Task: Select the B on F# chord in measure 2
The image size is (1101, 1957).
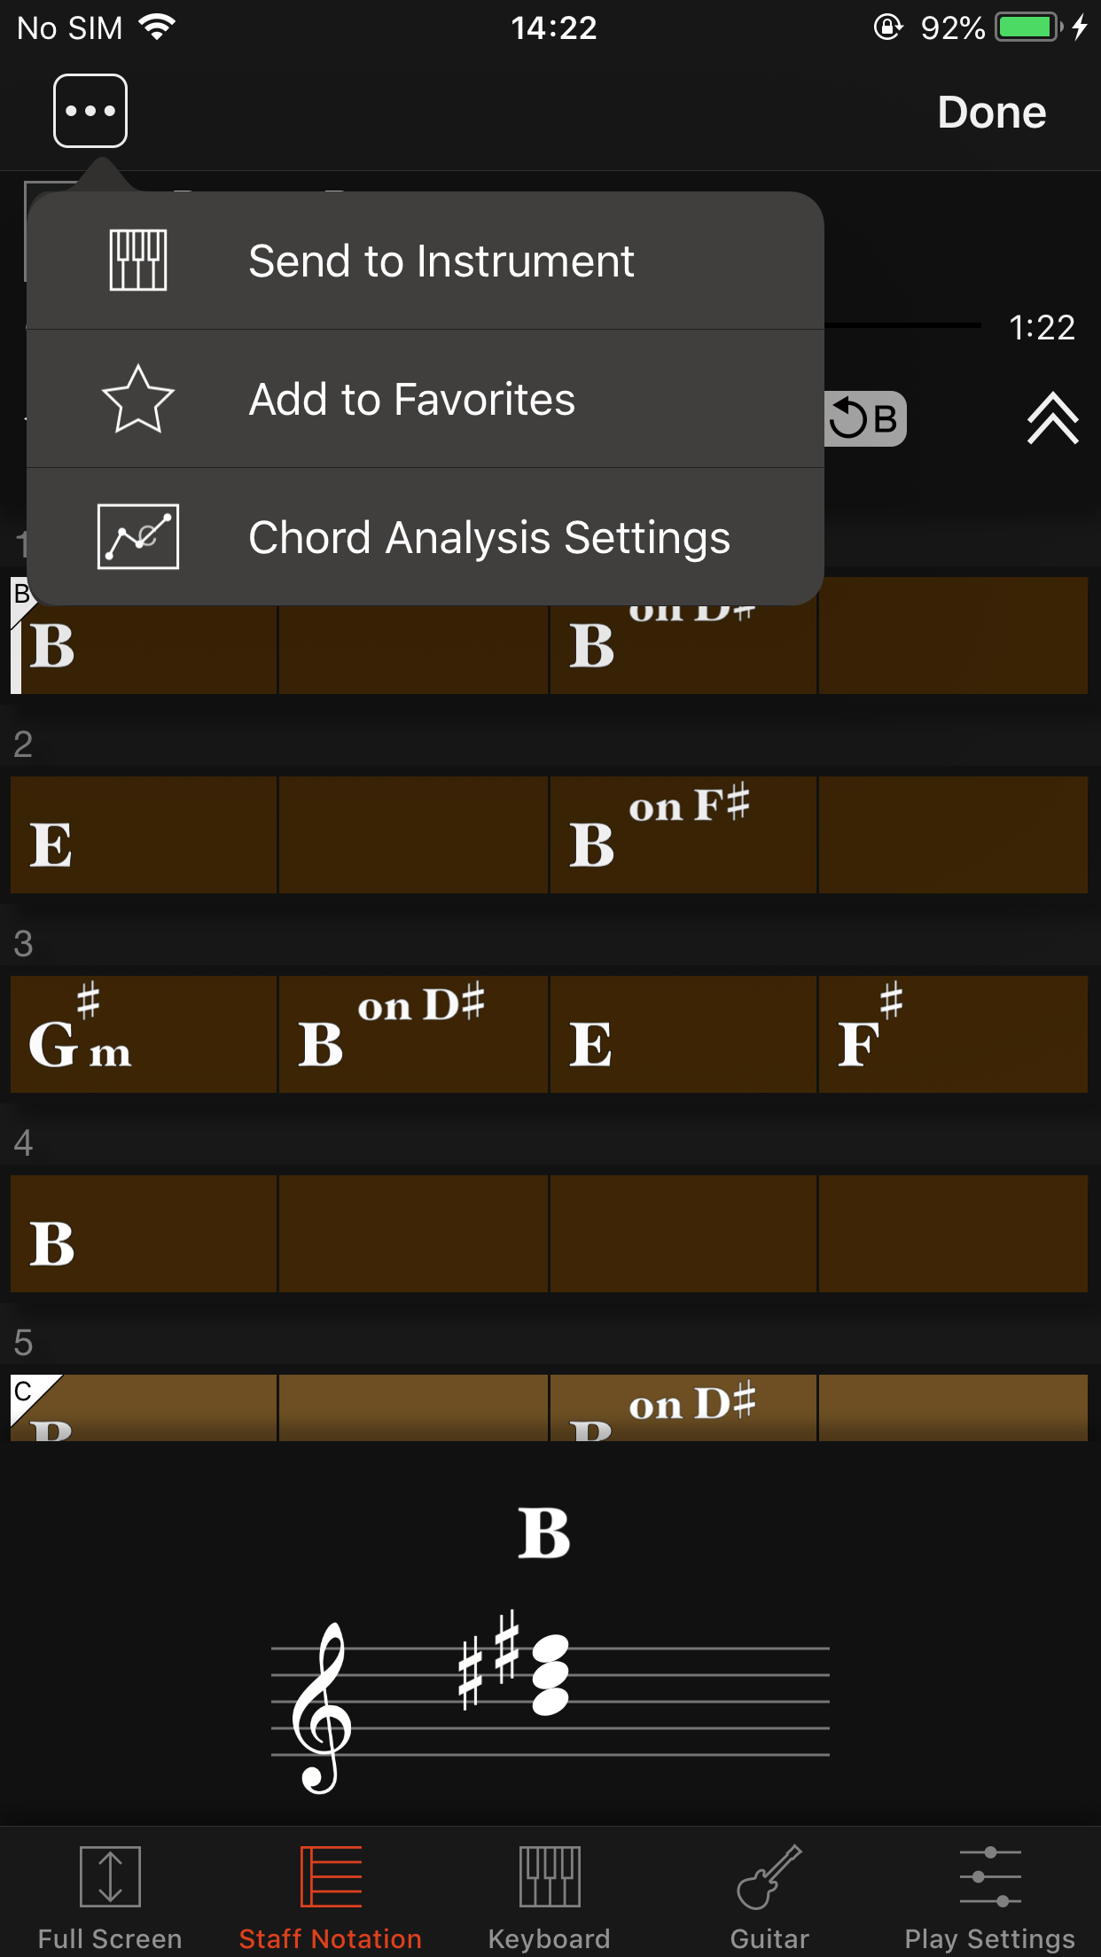Action: [683, 833]
